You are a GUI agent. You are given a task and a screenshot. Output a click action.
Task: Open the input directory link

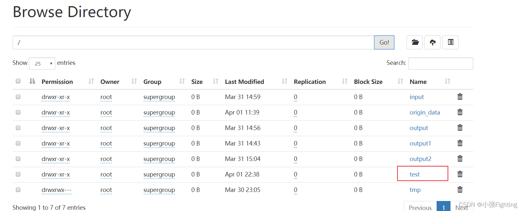coord(417,97)
